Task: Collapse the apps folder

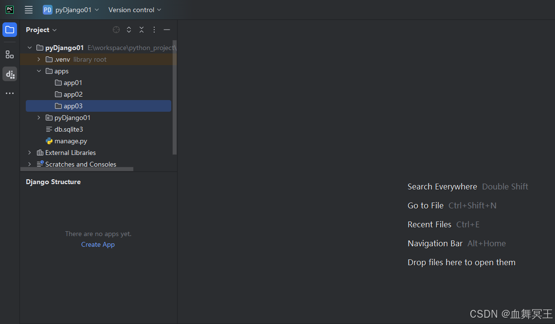Action: 39,71
